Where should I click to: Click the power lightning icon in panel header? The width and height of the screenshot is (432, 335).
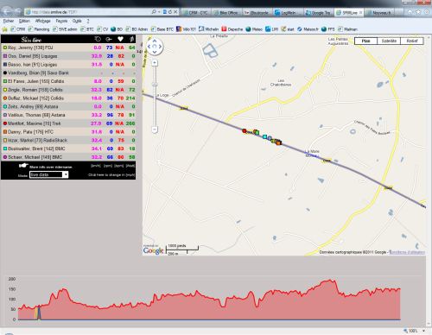point(131,39)
